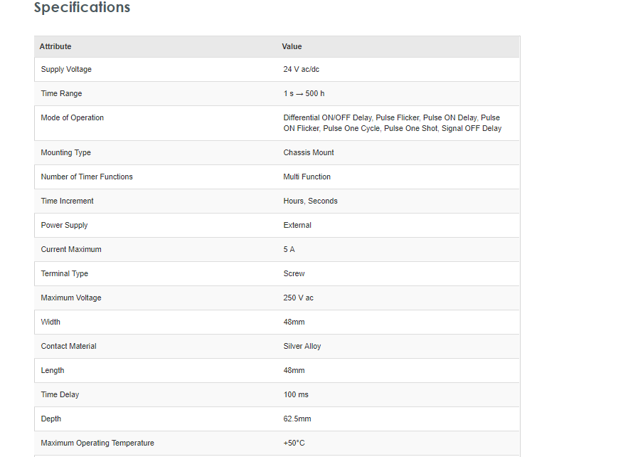Click the 24 V ac/dc value
The height and width of the screenshot is (457, 618).
coord(302,70)
